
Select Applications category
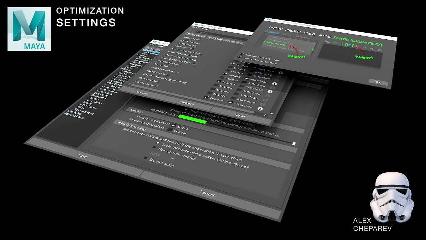[x=74, y=116]
